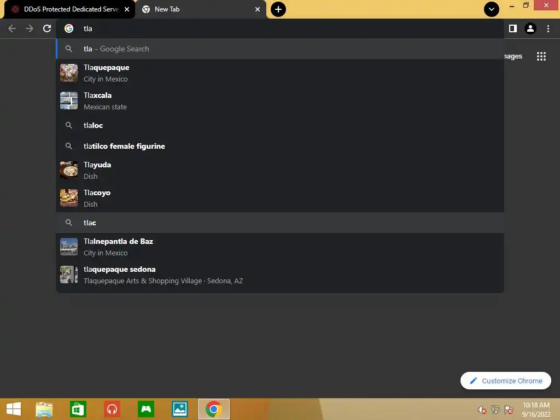Open a new tab with plus button
Screen dimensions: 560x420
click(x=278, y=9)
